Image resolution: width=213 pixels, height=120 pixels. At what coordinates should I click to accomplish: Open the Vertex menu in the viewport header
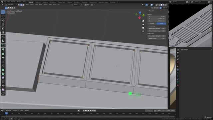coord(46,5)
